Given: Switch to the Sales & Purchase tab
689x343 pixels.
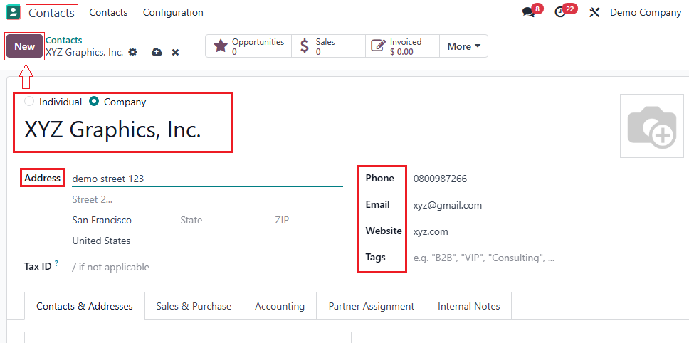Looking at the screenshot, I should [x=194, y=306].
